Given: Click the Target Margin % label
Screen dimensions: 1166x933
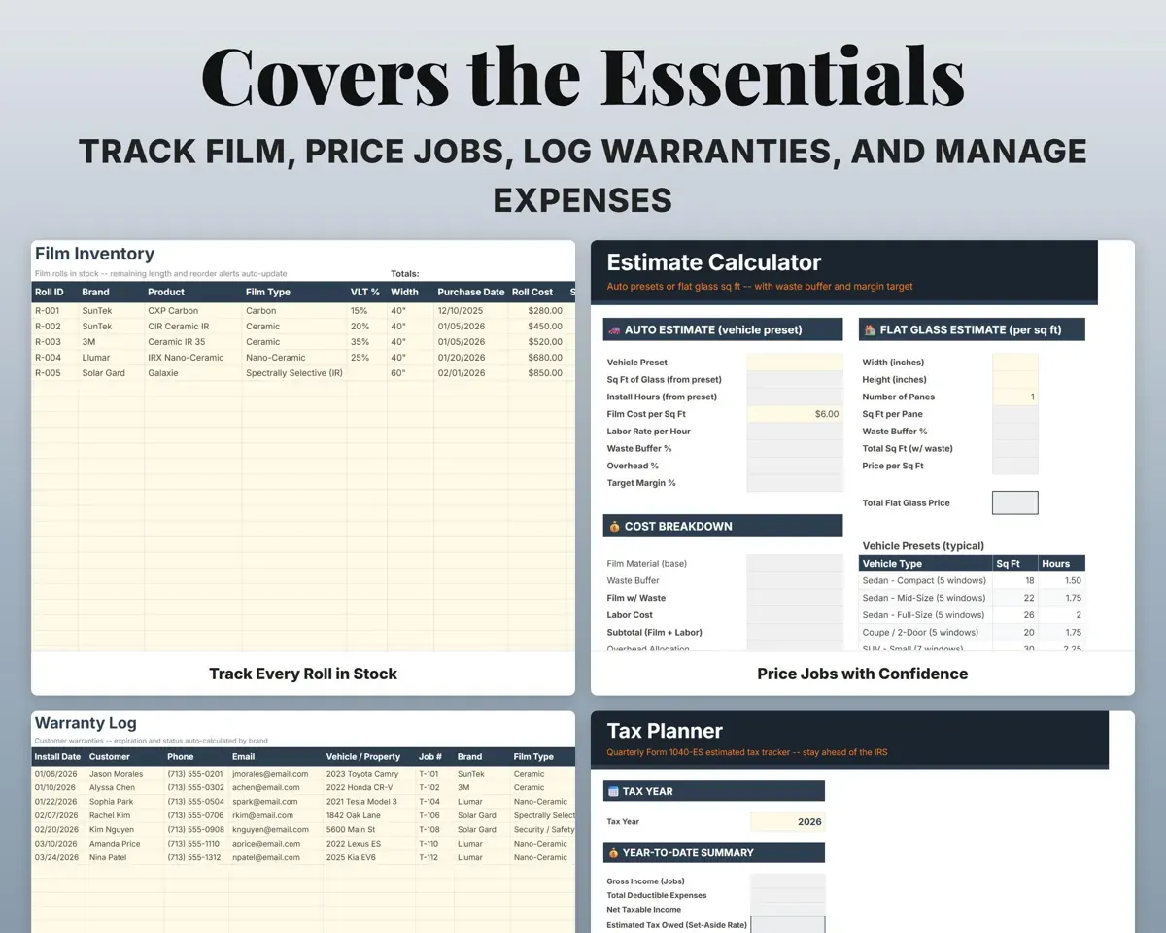Looking at the screenshot, I should [x=641, y=483].
